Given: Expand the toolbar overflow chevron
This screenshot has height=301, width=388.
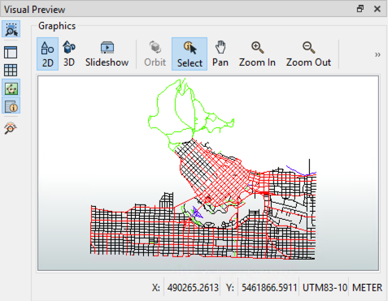Looking at the screenshot, I should click(x=377, y=54).
